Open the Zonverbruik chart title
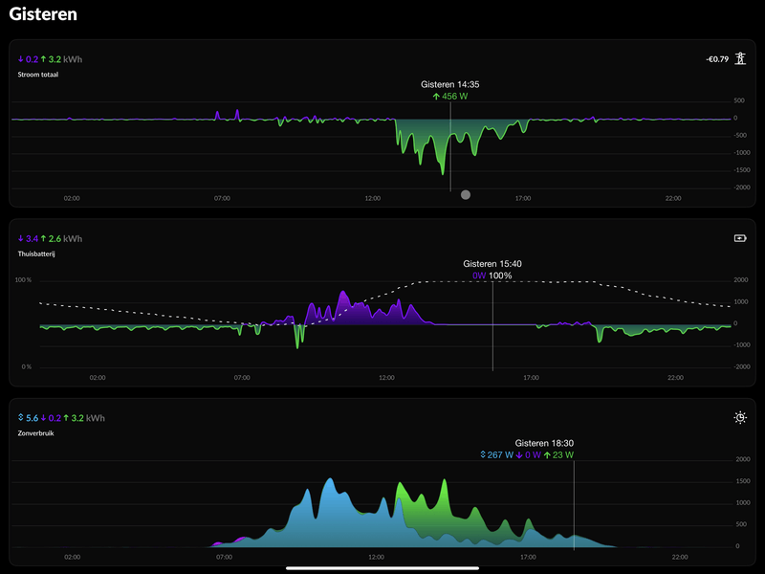765x574 pixels. 35,433
